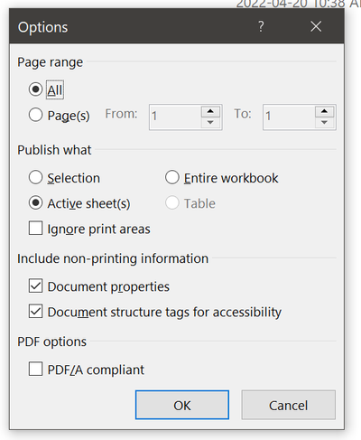This screenshot has width=361, height=440.
Task: Decrease the From page spinner value
Action: 210,122
